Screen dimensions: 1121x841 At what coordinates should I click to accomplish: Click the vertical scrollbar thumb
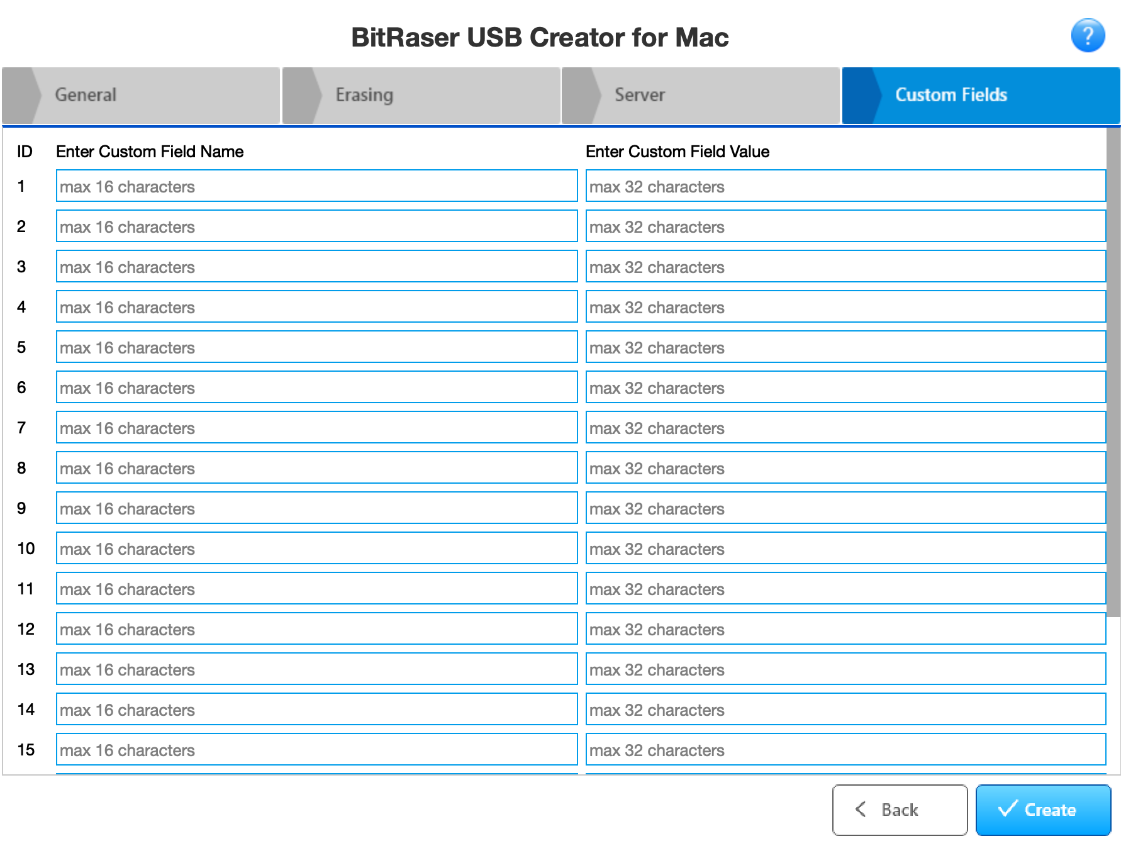pos(1113,372)
